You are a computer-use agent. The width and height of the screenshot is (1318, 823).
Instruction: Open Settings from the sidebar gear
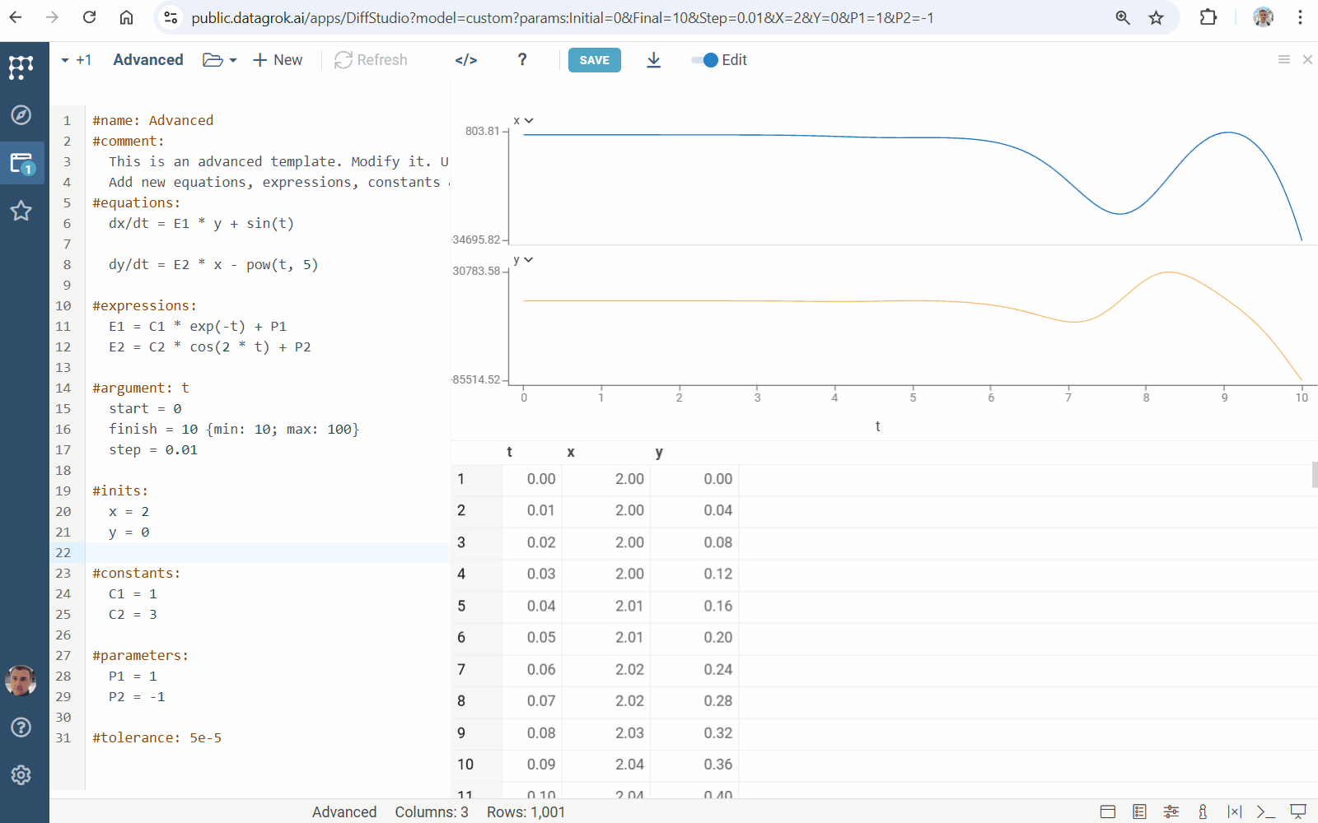21,774
